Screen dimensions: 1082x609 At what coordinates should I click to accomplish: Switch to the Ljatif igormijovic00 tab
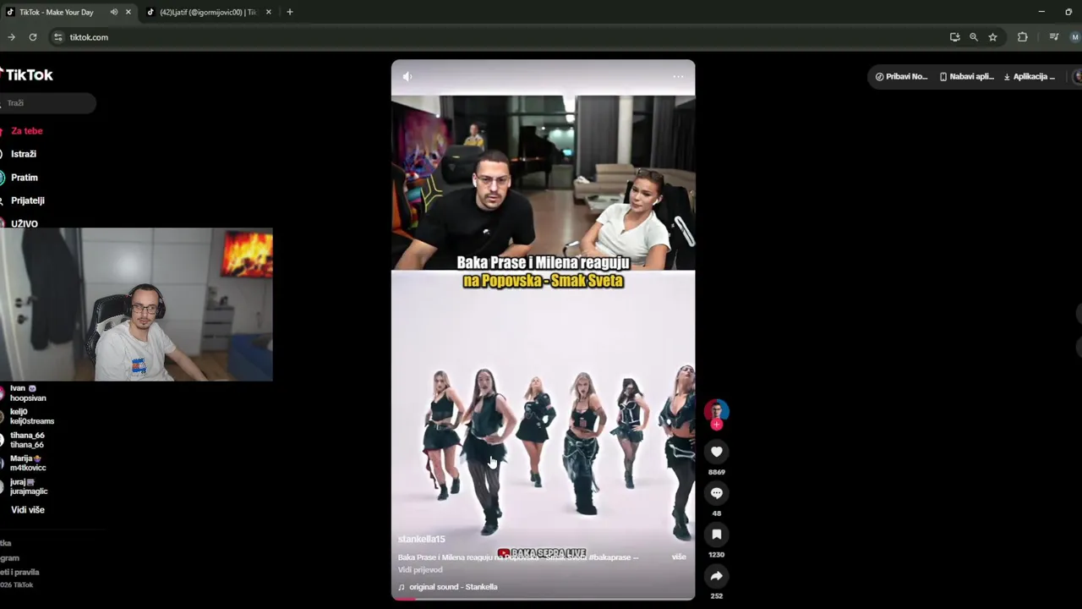pos(208,12)
